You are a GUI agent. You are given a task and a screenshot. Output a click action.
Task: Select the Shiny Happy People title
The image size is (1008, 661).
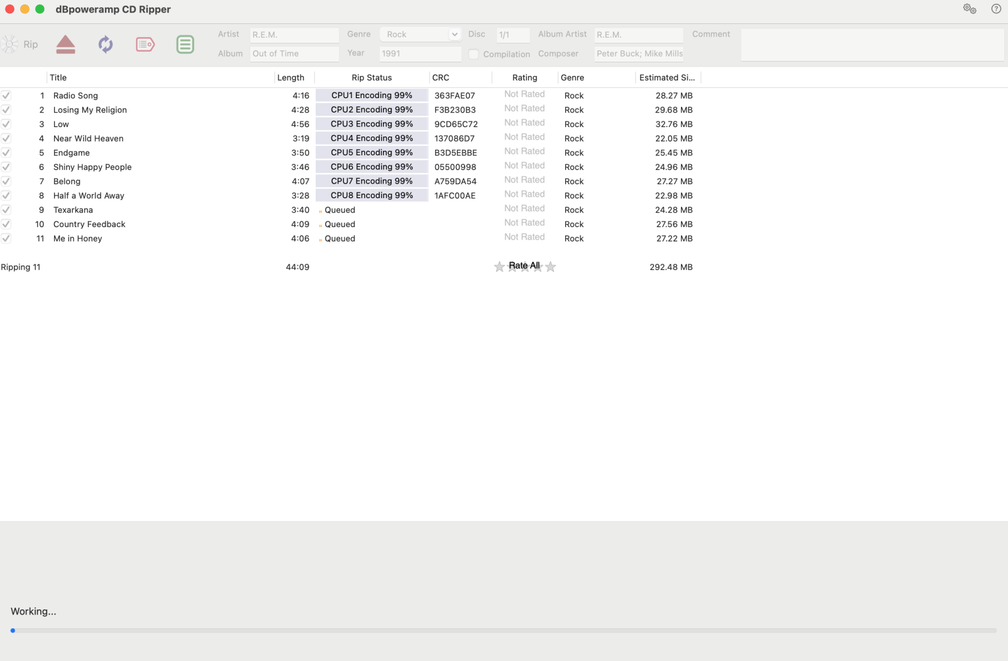point(92,167)
